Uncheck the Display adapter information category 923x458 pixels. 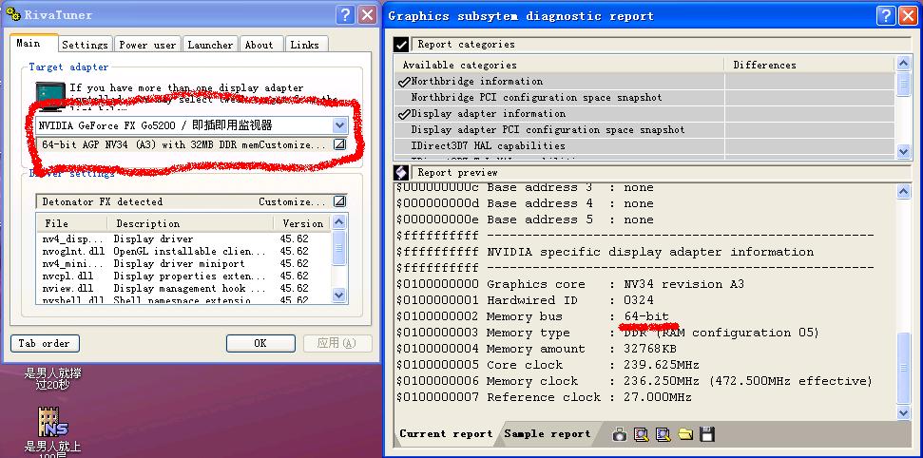click(x=404, y=114)
